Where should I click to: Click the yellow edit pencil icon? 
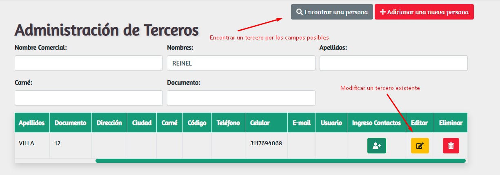(x=420, y=146)
